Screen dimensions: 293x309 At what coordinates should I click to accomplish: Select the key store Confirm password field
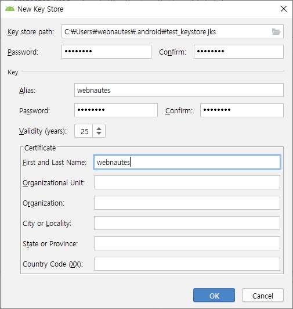[x=238, y=52]
